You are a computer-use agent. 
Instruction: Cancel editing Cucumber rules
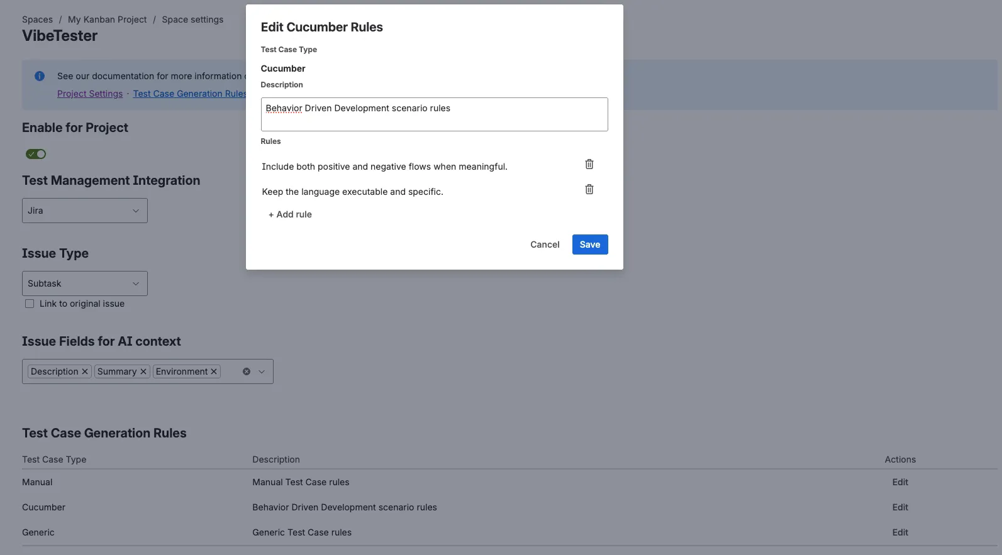[x=545, y=245]
